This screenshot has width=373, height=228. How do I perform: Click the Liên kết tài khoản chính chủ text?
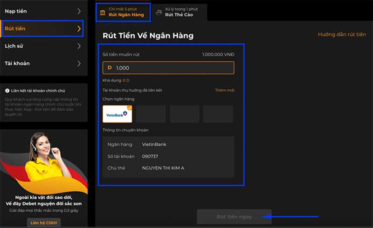tap(38, 91)
